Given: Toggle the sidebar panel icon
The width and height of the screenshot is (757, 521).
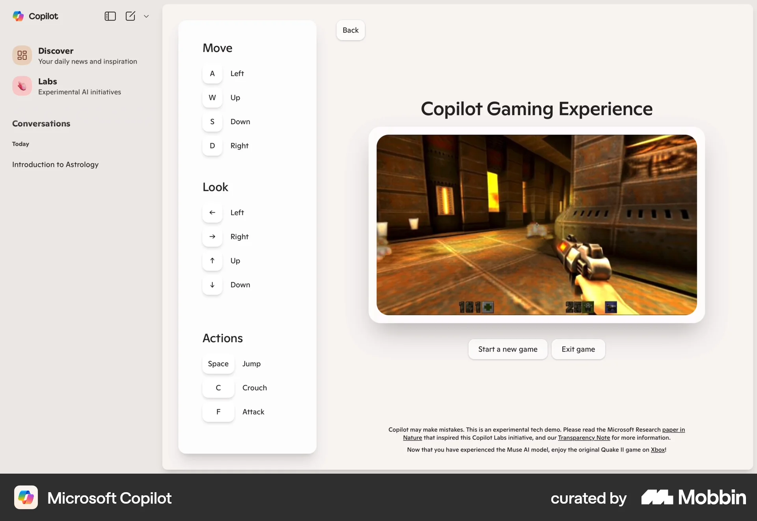Looking at the screenshot, I should coord(110,16).
